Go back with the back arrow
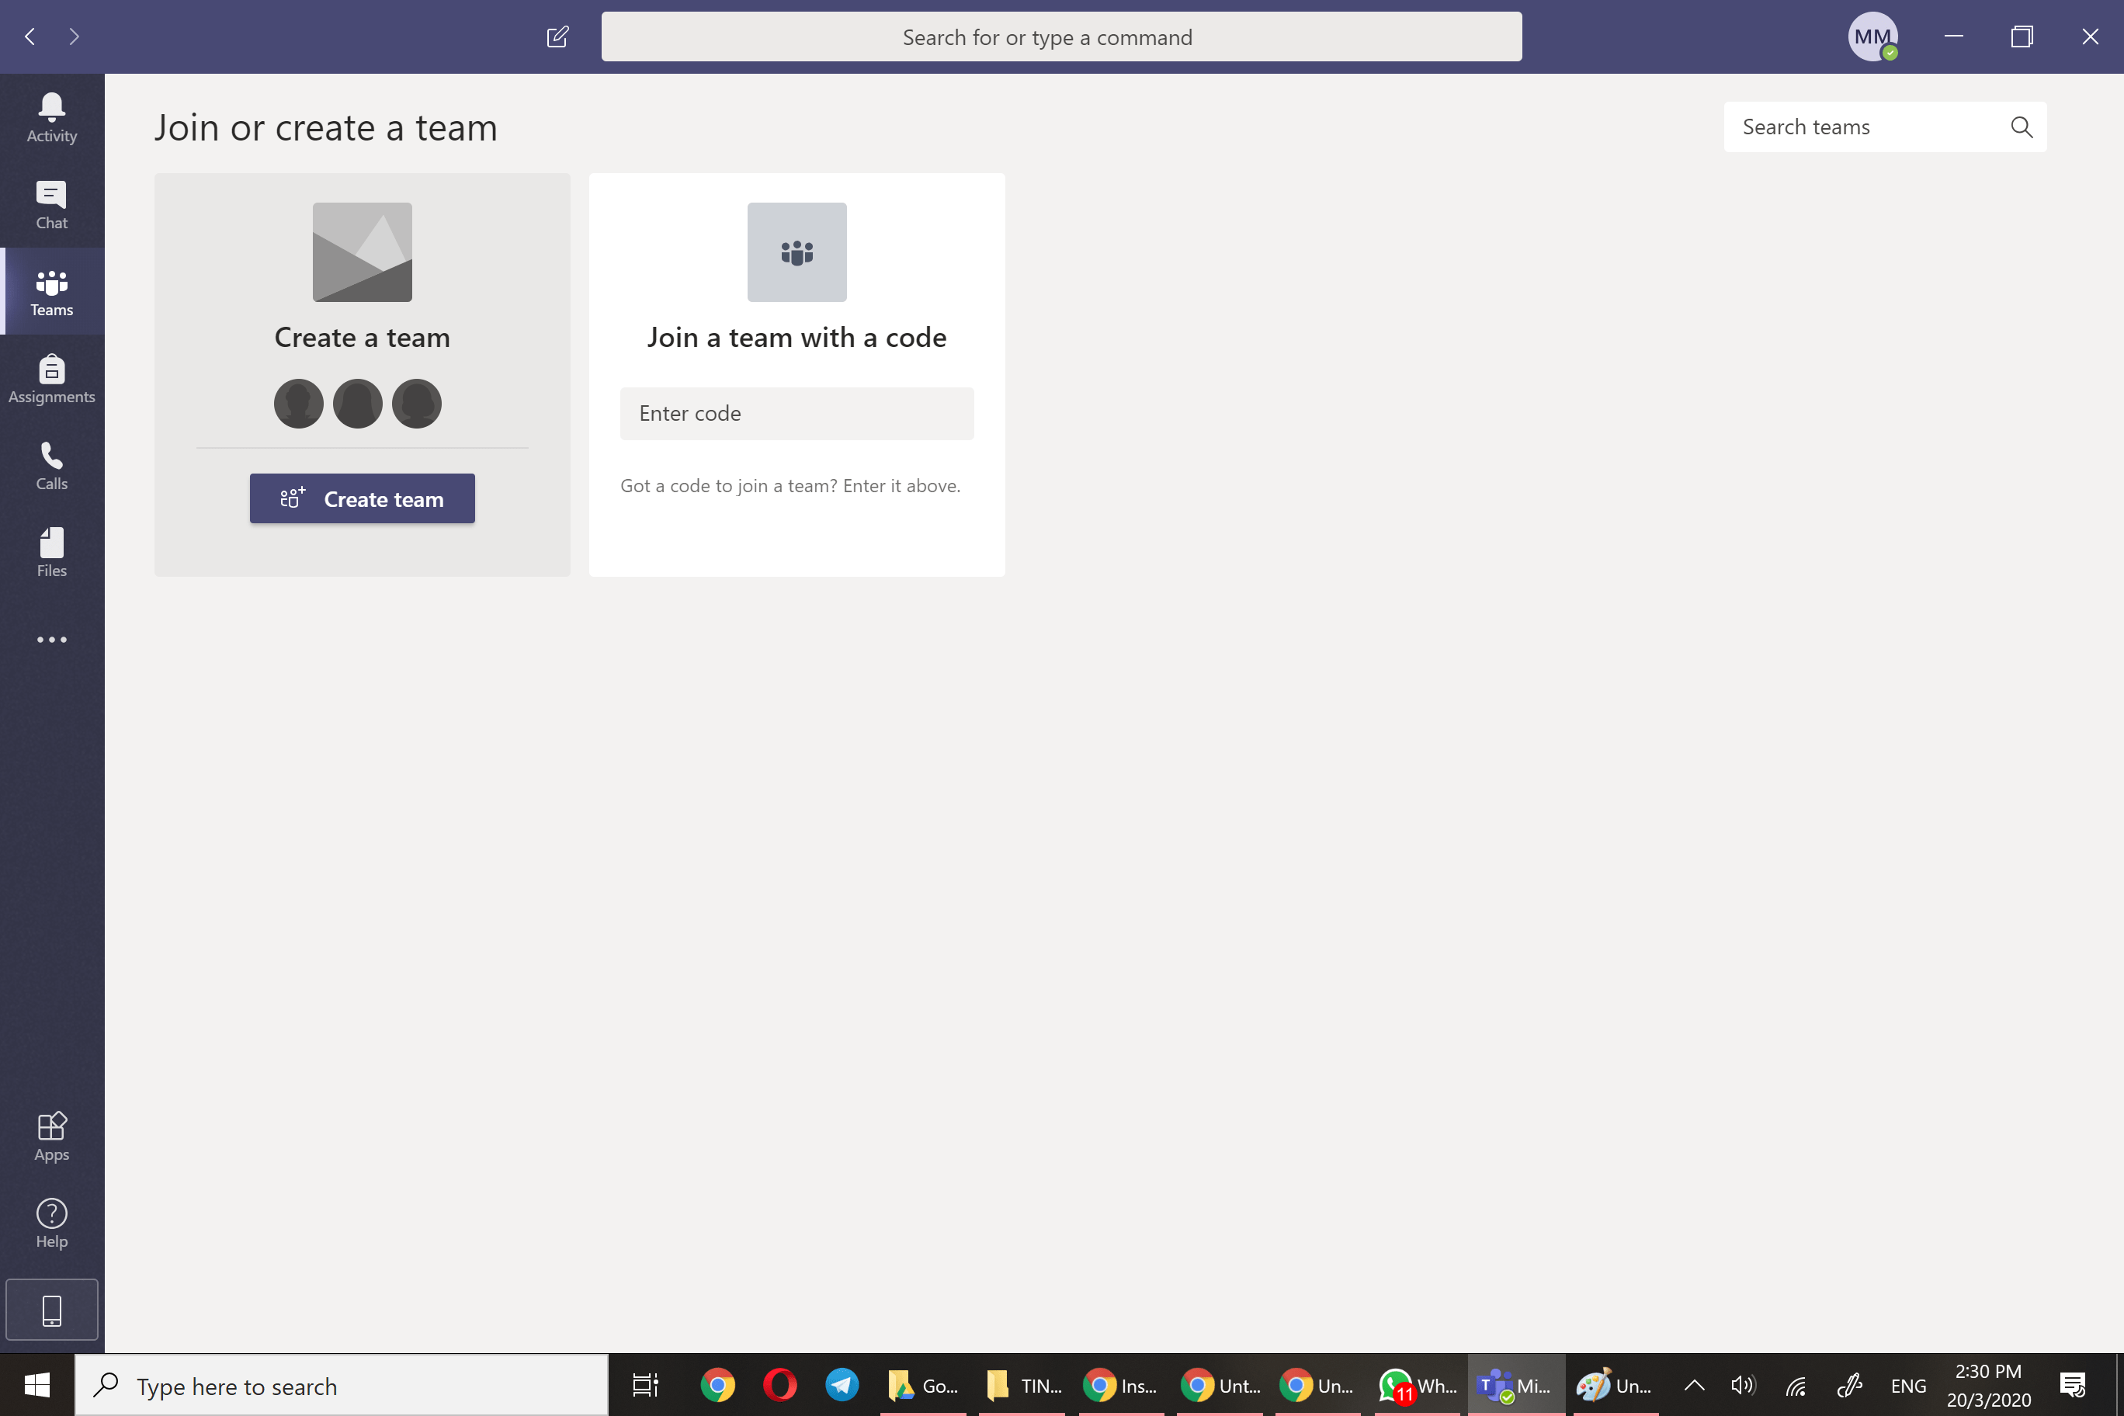This screenshot has width=2124, height=1416. point(29,37)
